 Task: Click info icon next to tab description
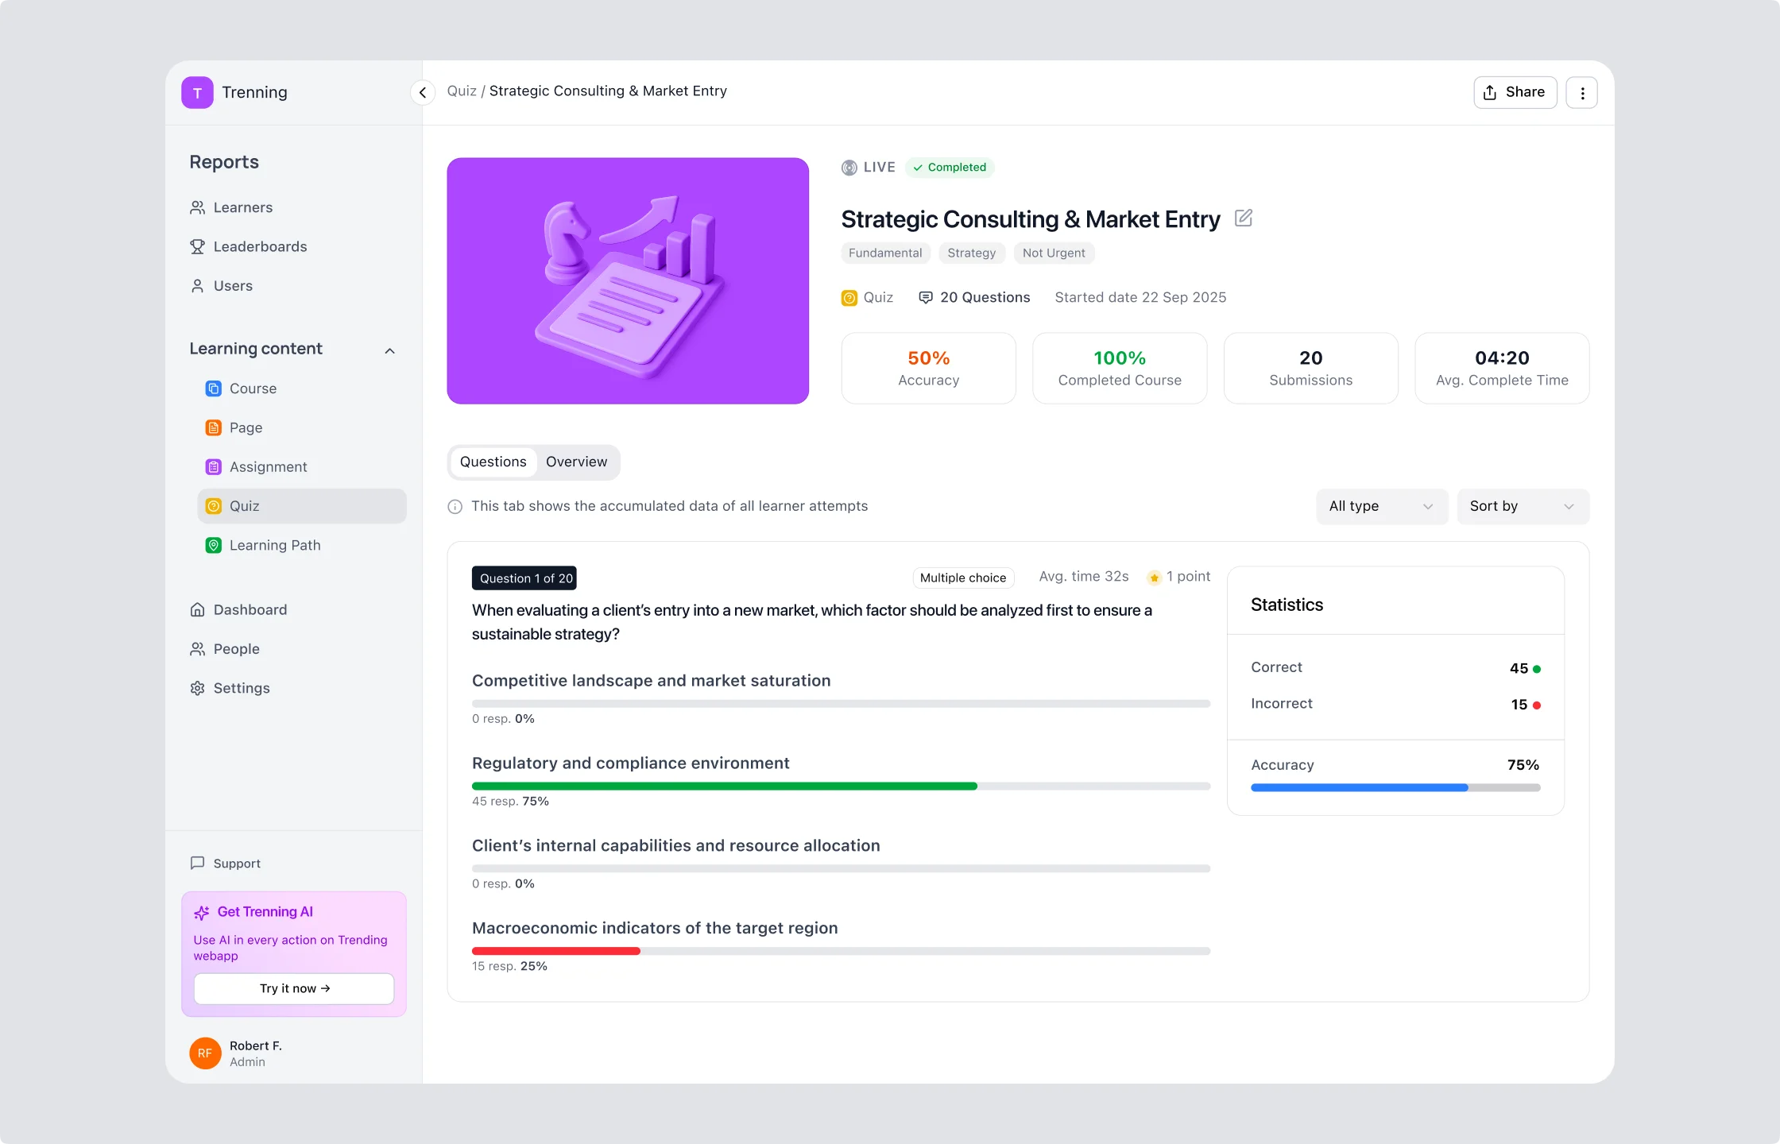(455, 507)
